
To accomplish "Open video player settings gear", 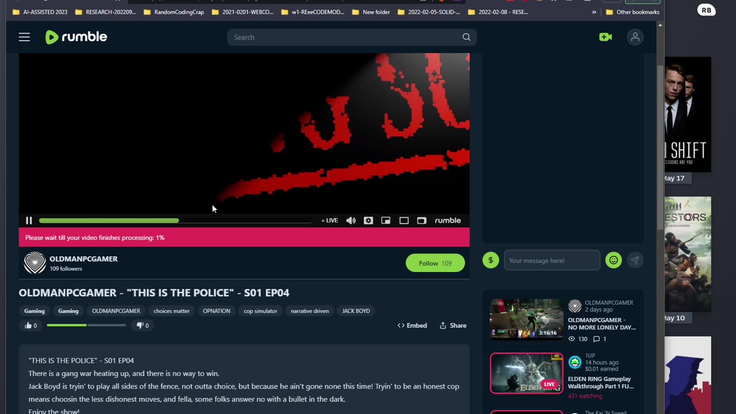I will pyautogui.click(x=368, y=220).
